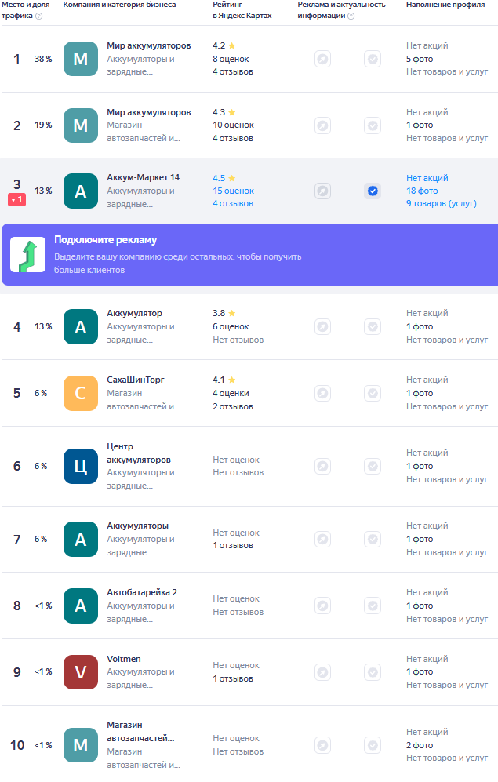498x782 pixels.
Task: Click the advertising icon for Аккумулятор row 4
Action: coord(322,326)
